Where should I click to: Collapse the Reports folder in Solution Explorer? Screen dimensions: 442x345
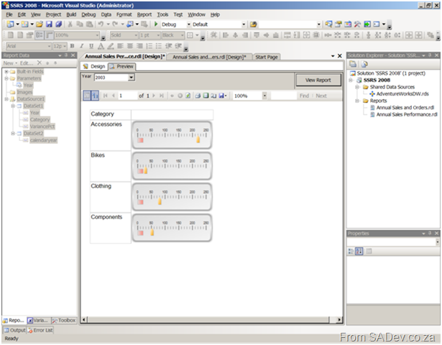(357, 101)
